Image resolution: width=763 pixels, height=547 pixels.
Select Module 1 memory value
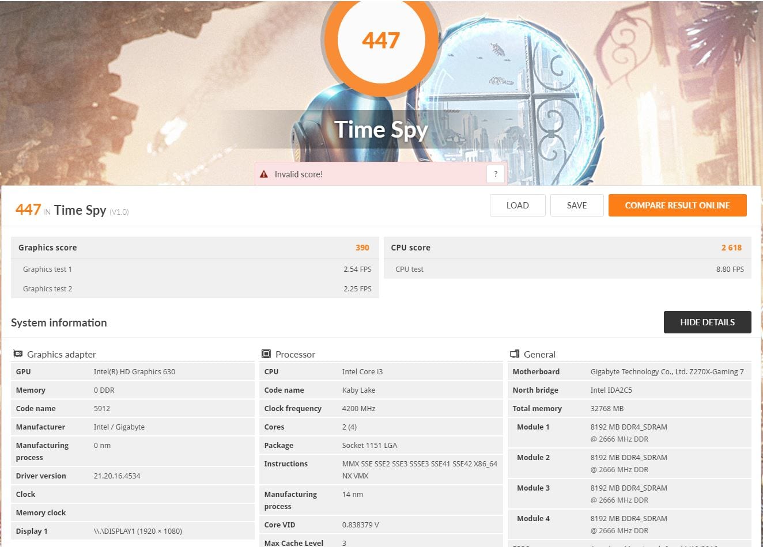tap(629, 433)
